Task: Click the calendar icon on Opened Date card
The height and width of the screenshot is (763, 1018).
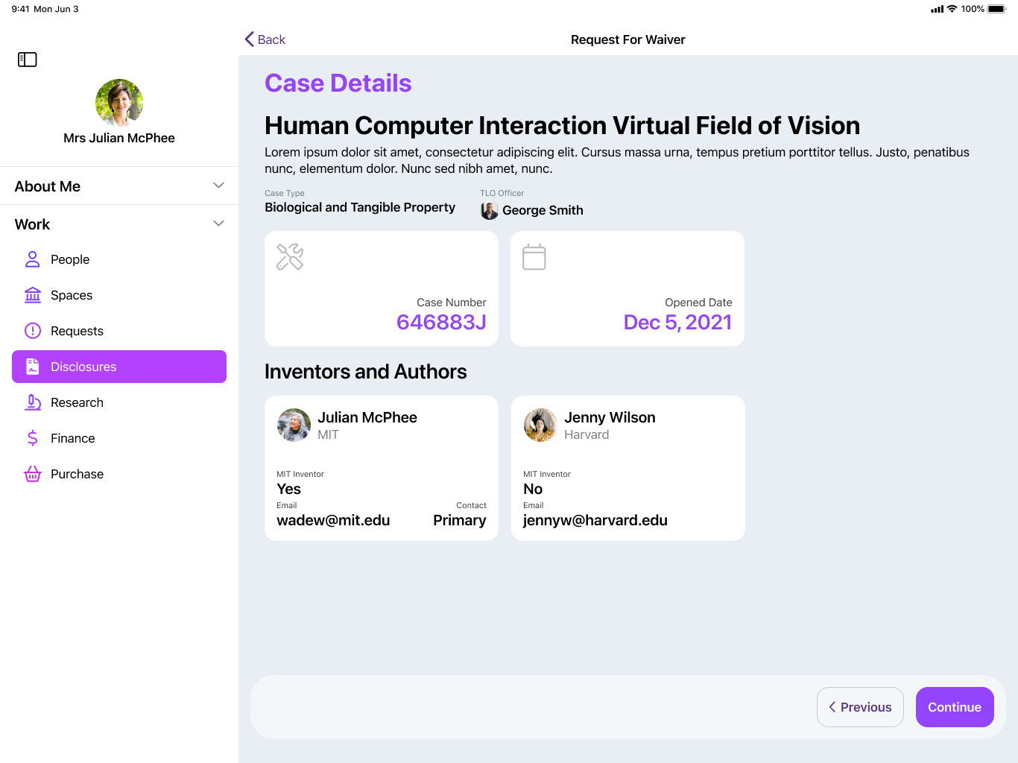Action: 534,257
